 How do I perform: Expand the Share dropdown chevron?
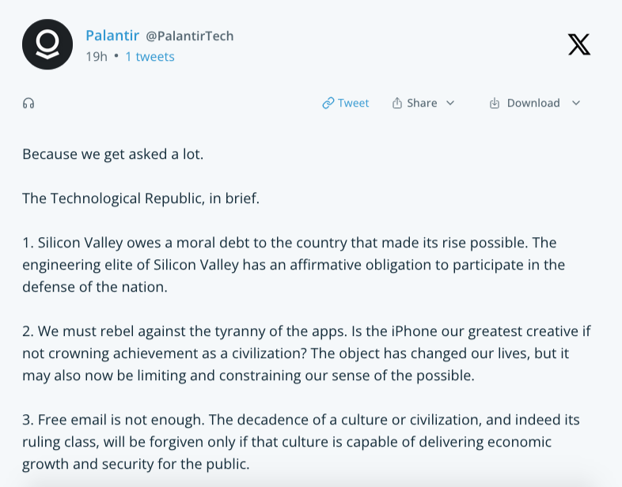tap(450, 103)
